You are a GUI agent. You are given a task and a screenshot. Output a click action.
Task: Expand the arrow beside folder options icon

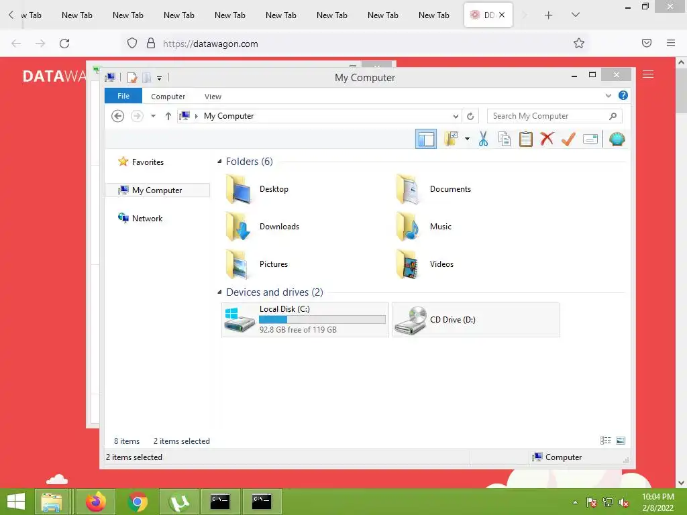click(467, 139)
